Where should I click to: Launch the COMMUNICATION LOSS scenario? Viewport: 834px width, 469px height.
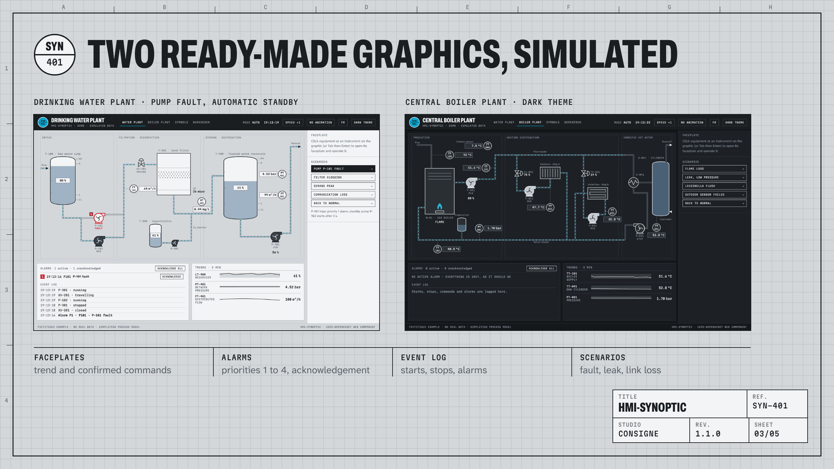point(343,195)
